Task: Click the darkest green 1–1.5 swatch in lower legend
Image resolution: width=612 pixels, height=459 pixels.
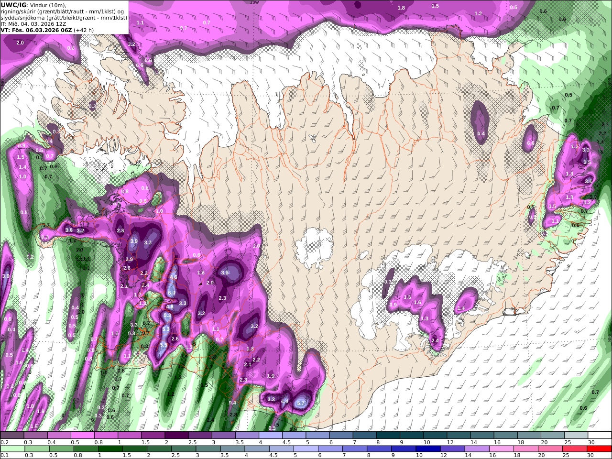Action: (x=110, y=449)
